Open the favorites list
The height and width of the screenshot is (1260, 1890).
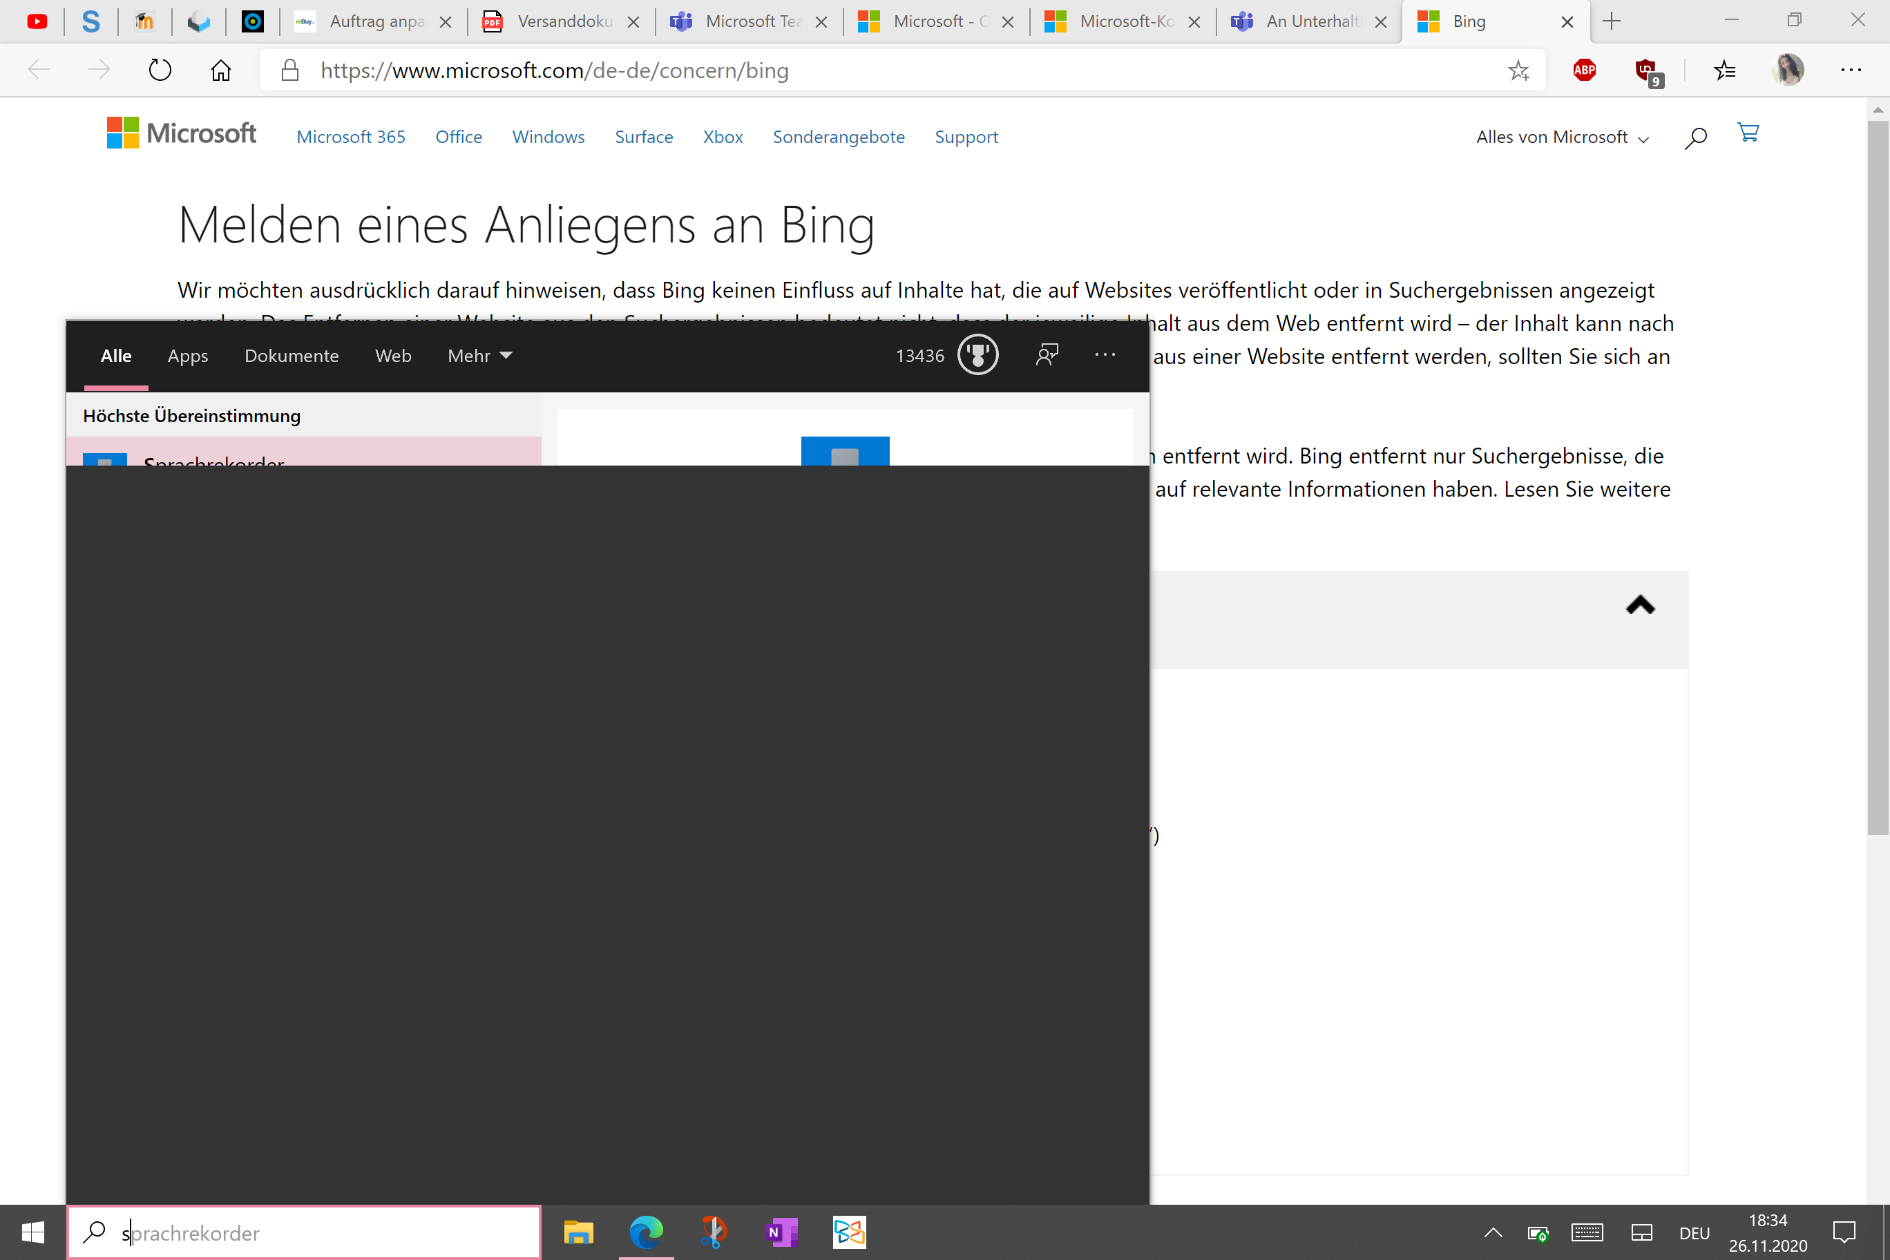pyautogui.click(x=1724, y=70)
